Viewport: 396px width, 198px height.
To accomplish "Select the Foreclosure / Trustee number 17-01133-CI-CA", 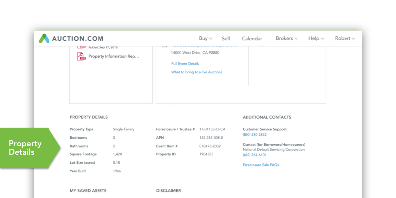I will 212,129.
